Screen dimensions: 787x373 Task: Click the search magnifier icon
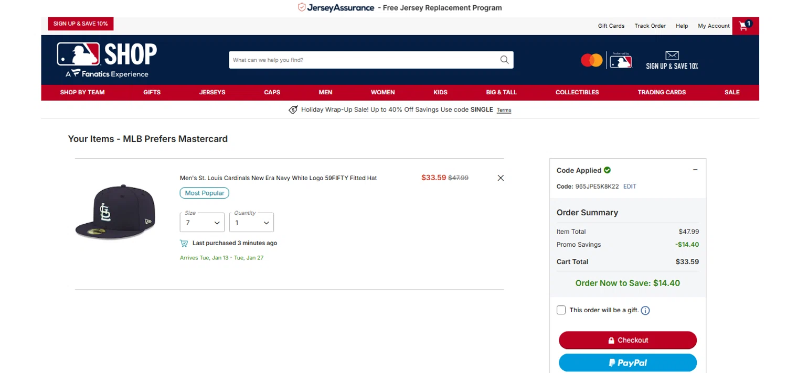(504, 60)
